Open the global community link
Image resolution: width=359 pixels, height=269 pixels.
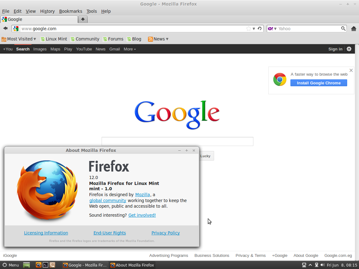(x=108, y=201)
